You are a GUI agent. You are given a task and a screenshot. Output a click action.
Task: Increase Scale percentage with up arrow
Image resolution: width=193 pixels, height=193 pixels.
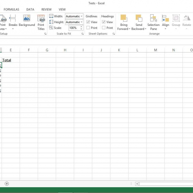pos(81,27)
